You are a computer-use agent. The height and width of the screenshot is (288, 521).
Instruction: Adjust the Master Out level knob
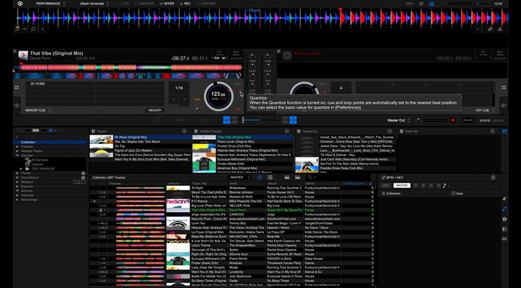tap(418, 120)
